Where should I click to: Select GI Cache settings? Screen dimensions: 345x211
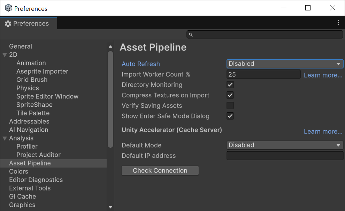pyautogui.click(x=22, y=196)
